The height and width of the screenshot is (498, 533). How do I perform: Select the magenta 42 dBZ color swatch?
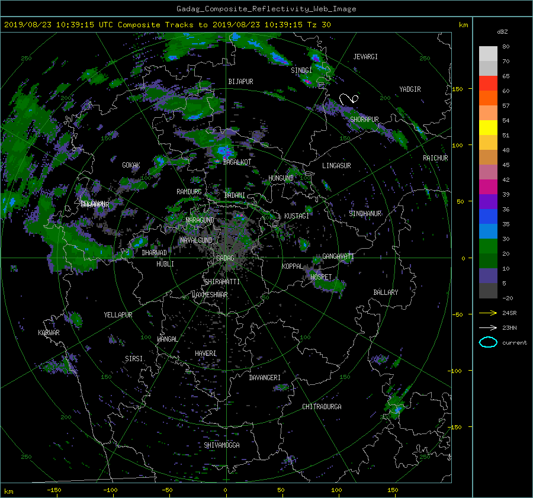[488, 187]
